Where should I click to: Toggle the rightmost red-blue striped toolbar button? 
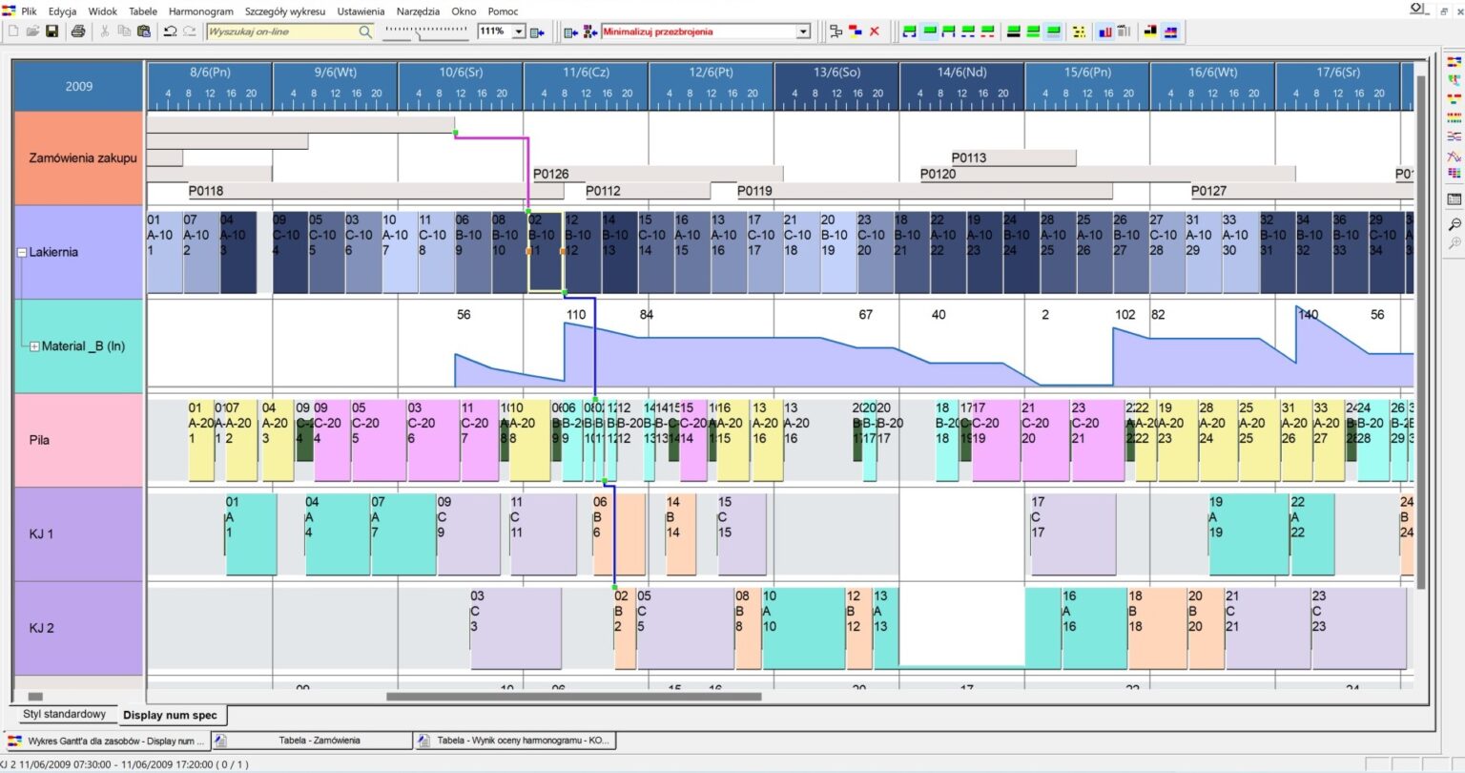(1170, 31)
